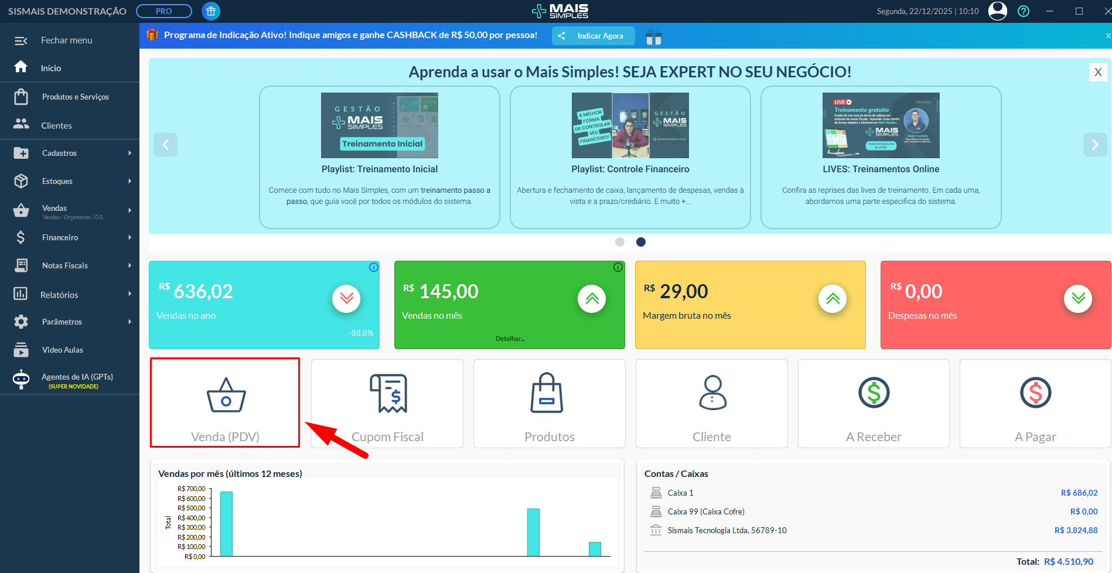Expand the Cadastros submenu
This screenshot has height=573, width=1112.
point(70,153)
